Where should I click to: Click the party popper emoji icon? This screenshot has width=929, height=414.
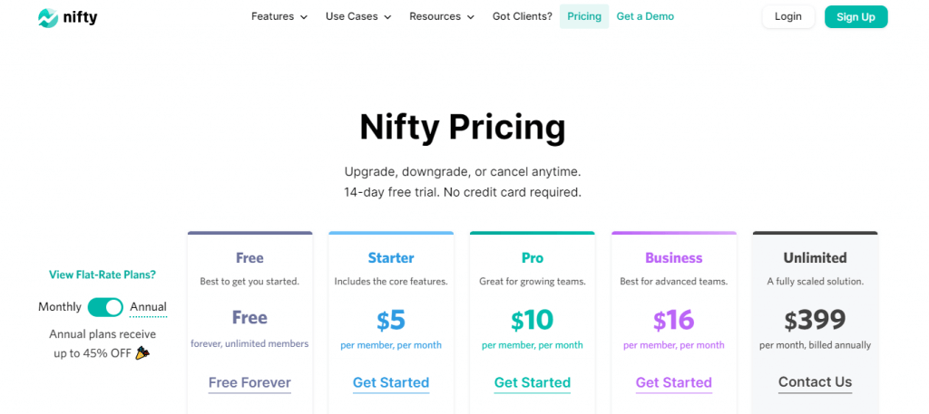[142, 353]
